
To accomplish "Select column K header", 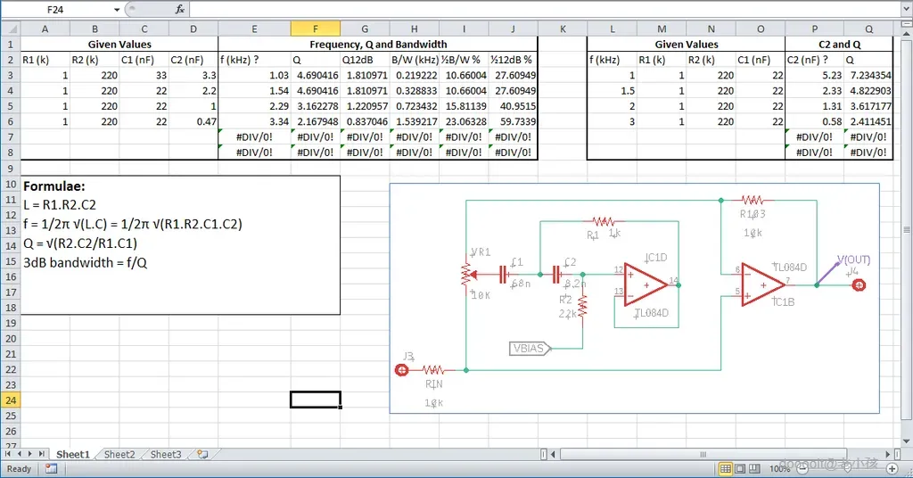I will [563, 29].
